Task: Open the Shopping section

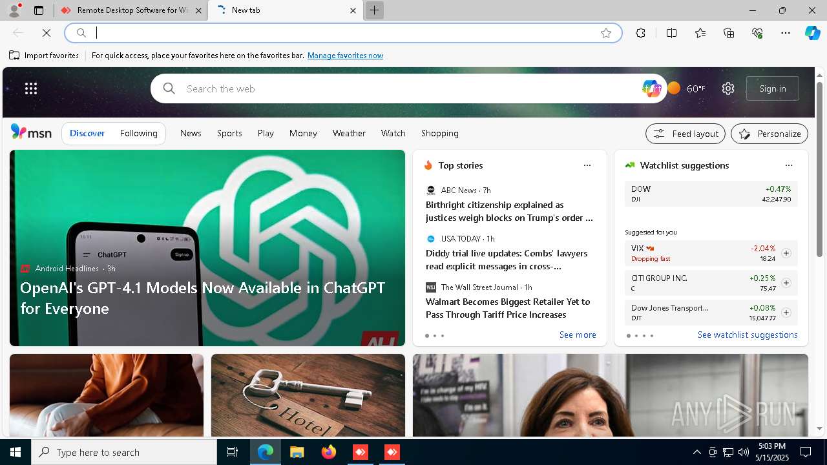Action: coord(439,133)
